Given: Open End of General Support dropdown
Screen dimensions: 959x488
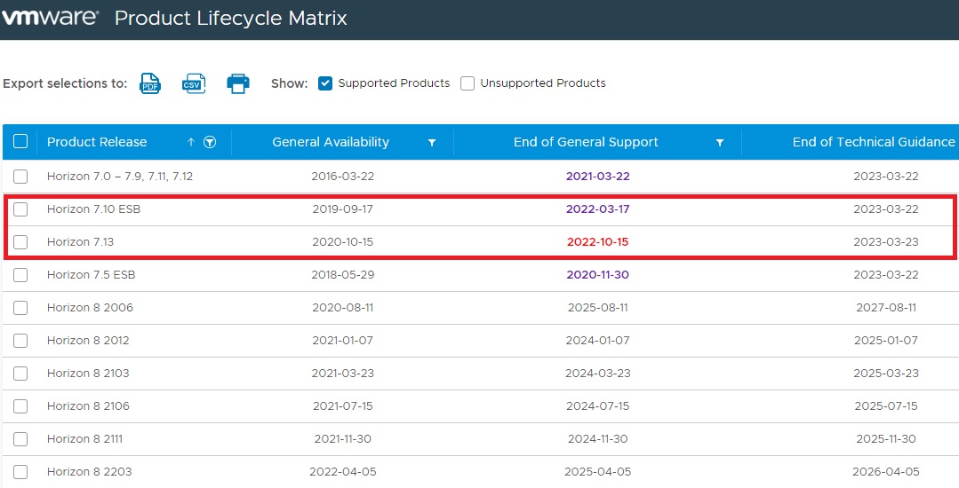Looking at the screenshot, I should pyautogui.click(x=720, y=143).
